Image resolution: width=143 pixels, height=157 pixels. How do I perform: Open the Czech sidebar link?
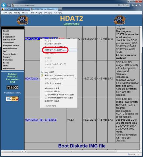6,31
